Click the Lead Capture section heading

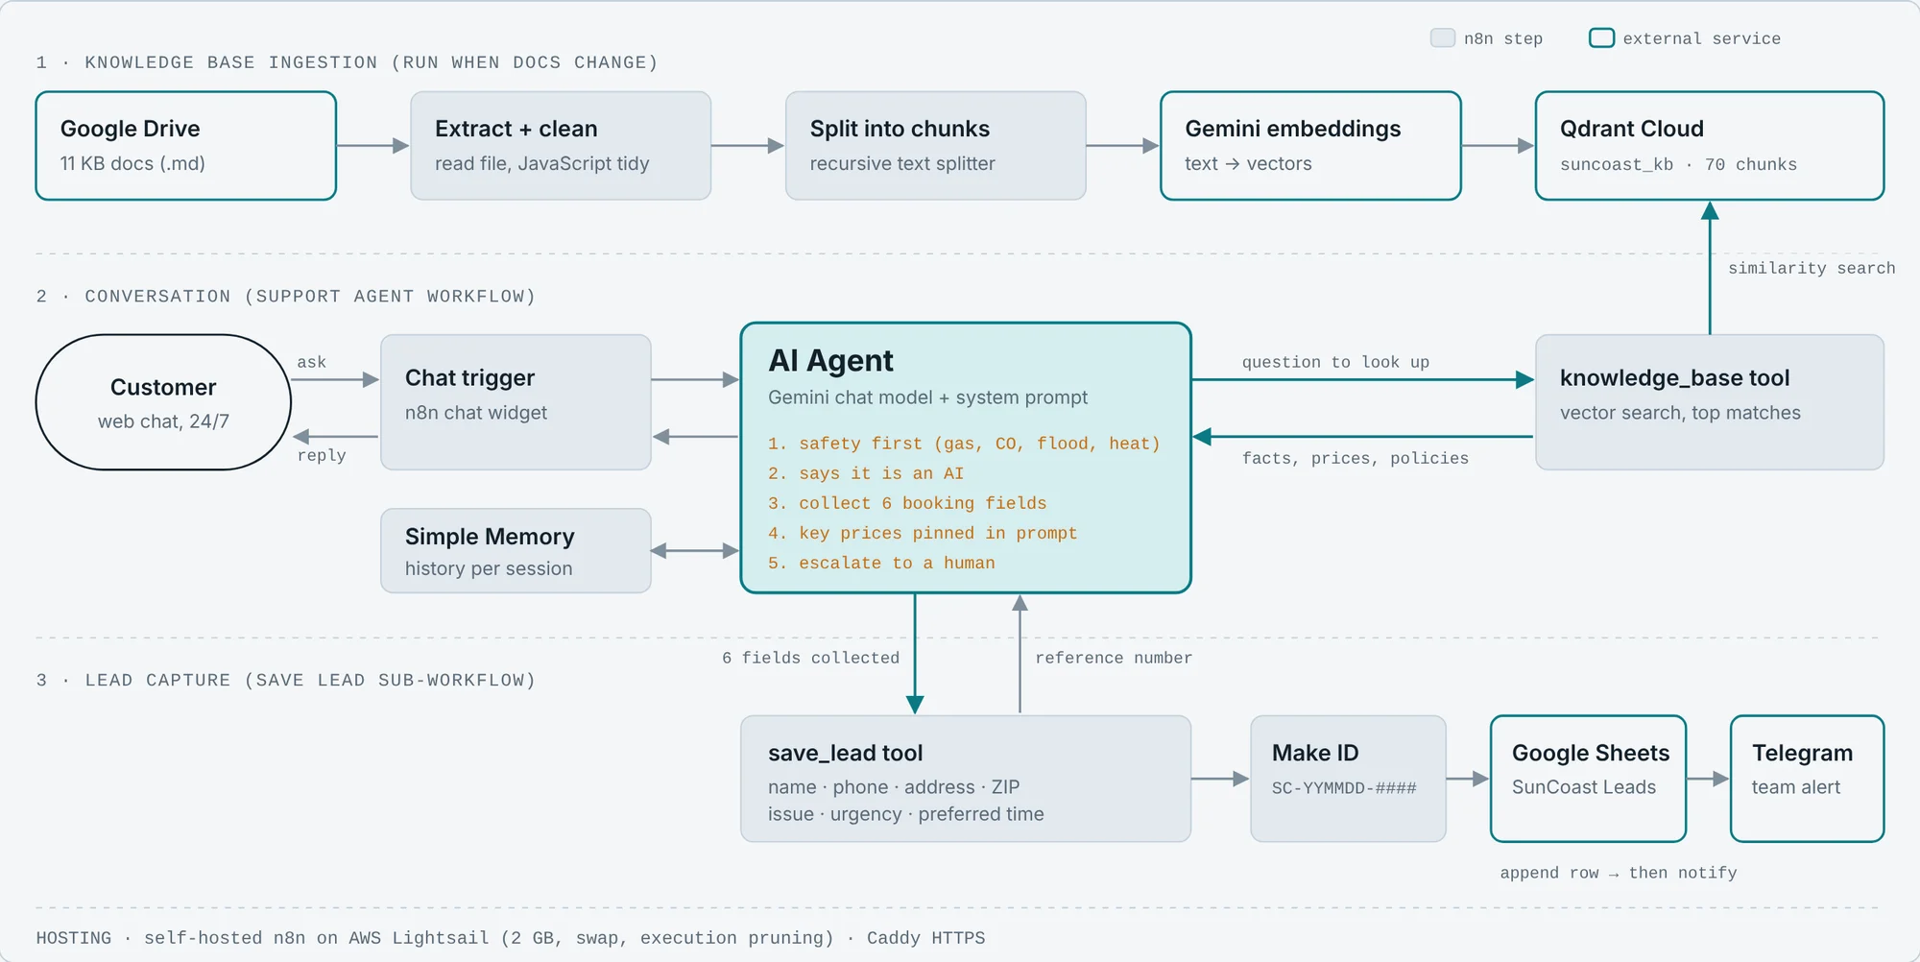(x=285, y=681)
